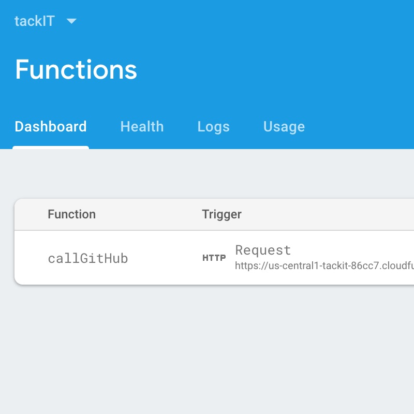
Task: Click the blue header area right of Usage
Action: [362, 127]
